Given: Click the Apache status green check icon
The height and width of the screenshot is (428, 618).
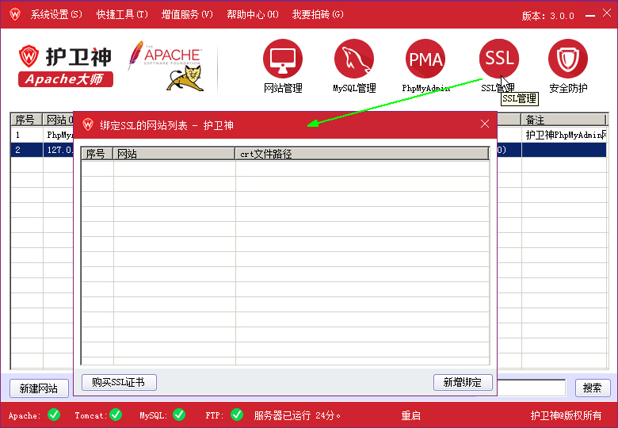Looking at the screenshot, I should point(54,415).
